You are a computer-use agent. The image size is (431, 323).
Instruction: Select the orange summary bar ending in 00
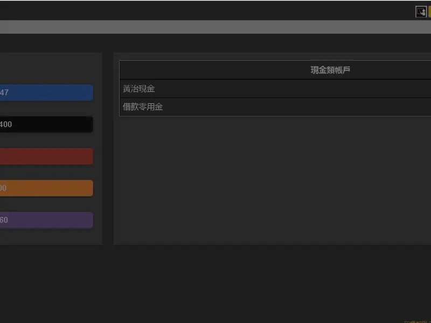(46, 188)
